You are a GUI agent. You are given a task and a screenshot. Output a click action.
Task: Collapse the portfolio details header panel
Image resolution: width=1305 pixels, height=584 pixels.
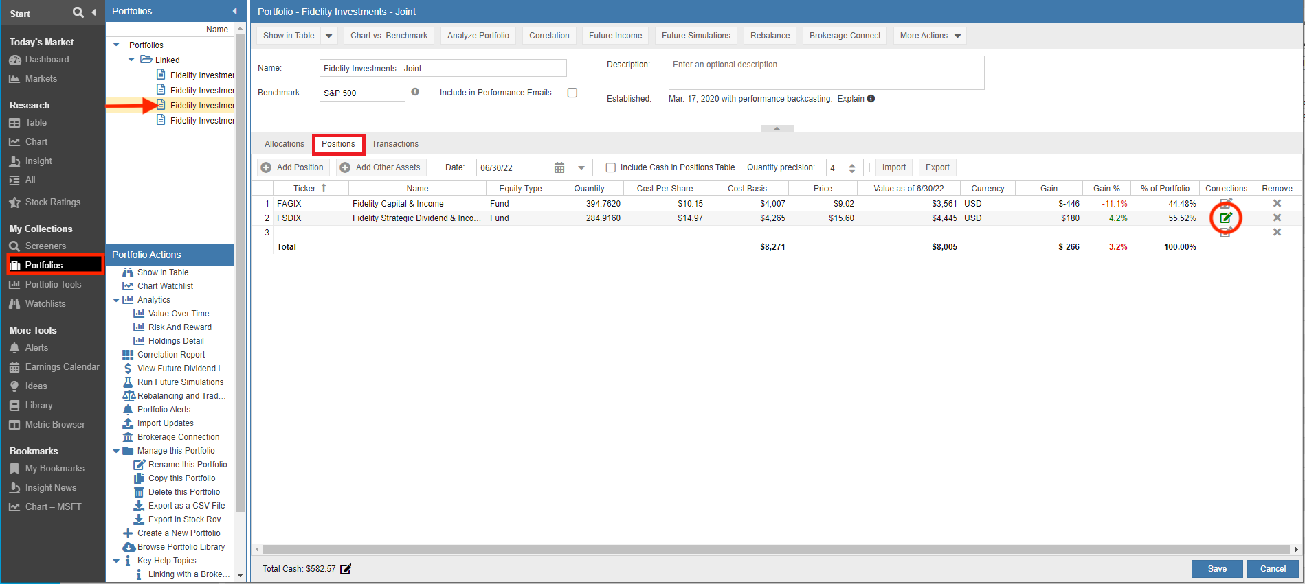(777, 128)
